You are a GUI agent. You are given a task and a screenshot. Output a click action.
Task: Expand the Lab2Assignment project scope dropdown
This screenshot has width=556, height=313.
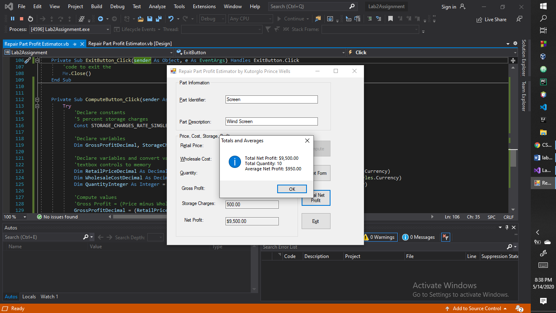(x=89, y=52)
